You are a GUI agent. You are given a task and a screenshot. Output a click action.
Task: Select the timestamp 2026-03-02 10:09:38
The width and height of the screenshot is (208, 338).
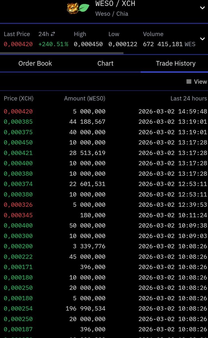pos(173,226)
